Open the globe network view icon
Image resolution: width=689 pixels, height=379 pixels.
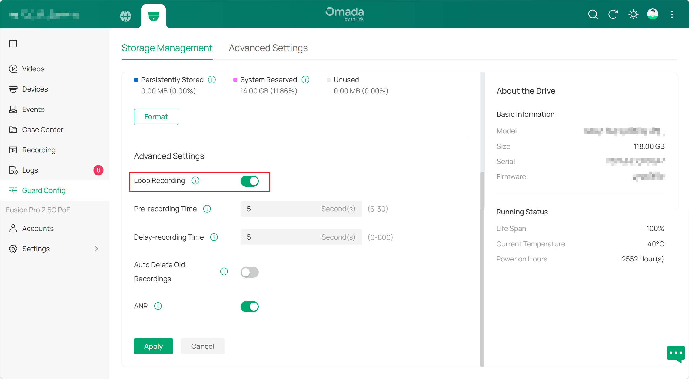tap(125, 16)
